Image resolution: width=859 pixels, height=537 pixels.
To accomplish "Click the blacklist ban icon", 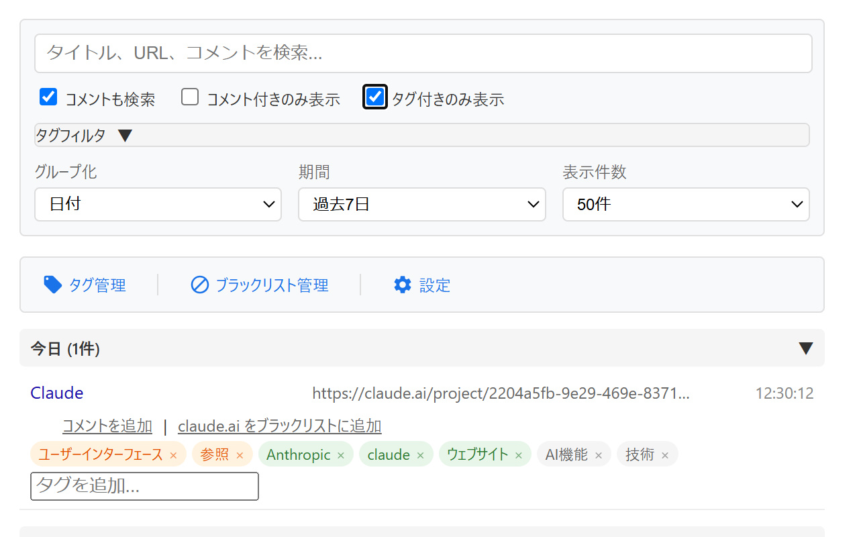I will pos(199,285).
